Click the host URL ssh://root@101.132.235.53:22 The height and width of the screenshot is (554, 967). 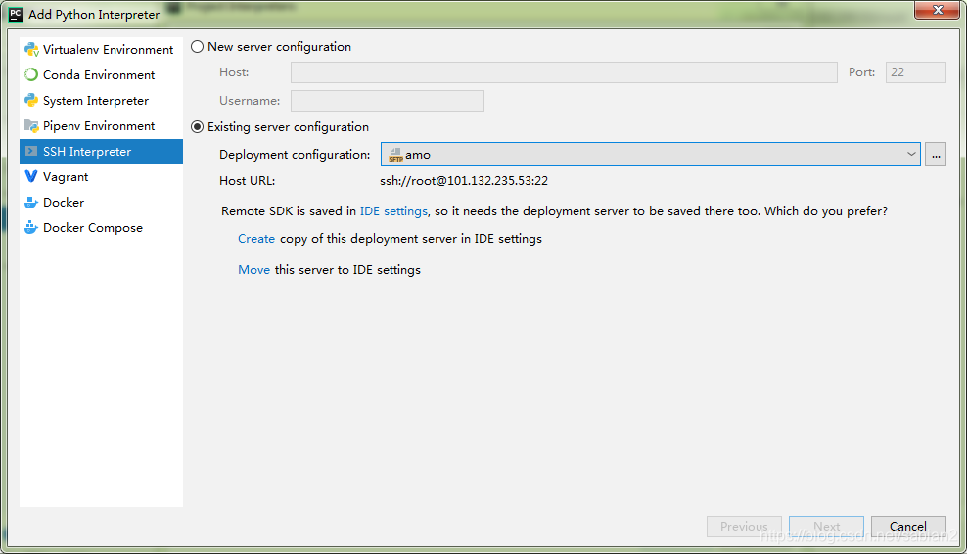[x=464, y=181]
